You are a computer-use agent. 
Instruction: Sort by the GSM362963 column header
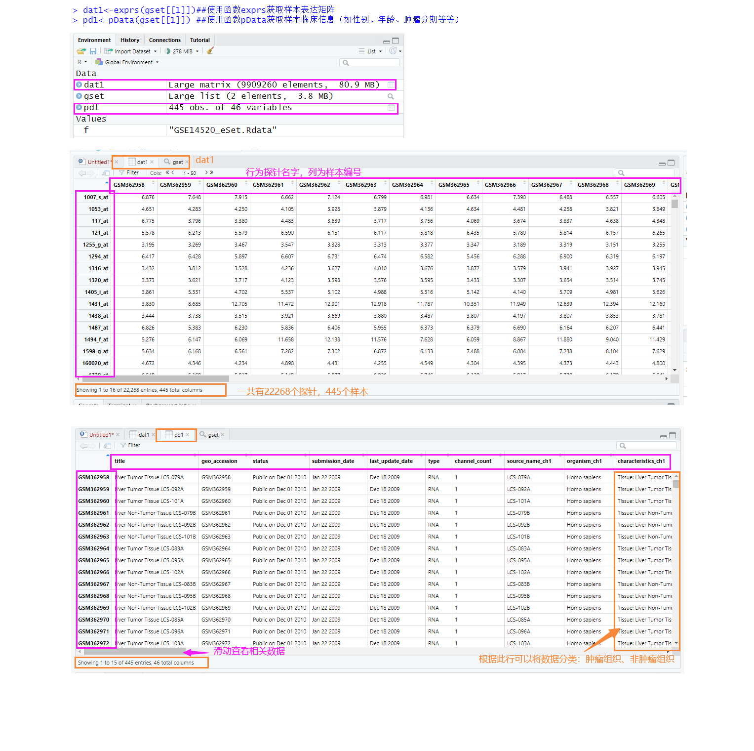(x=365, y=185)
